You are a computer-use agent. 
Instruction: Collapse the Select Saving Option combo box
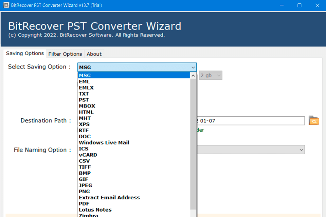coord(193,67)
